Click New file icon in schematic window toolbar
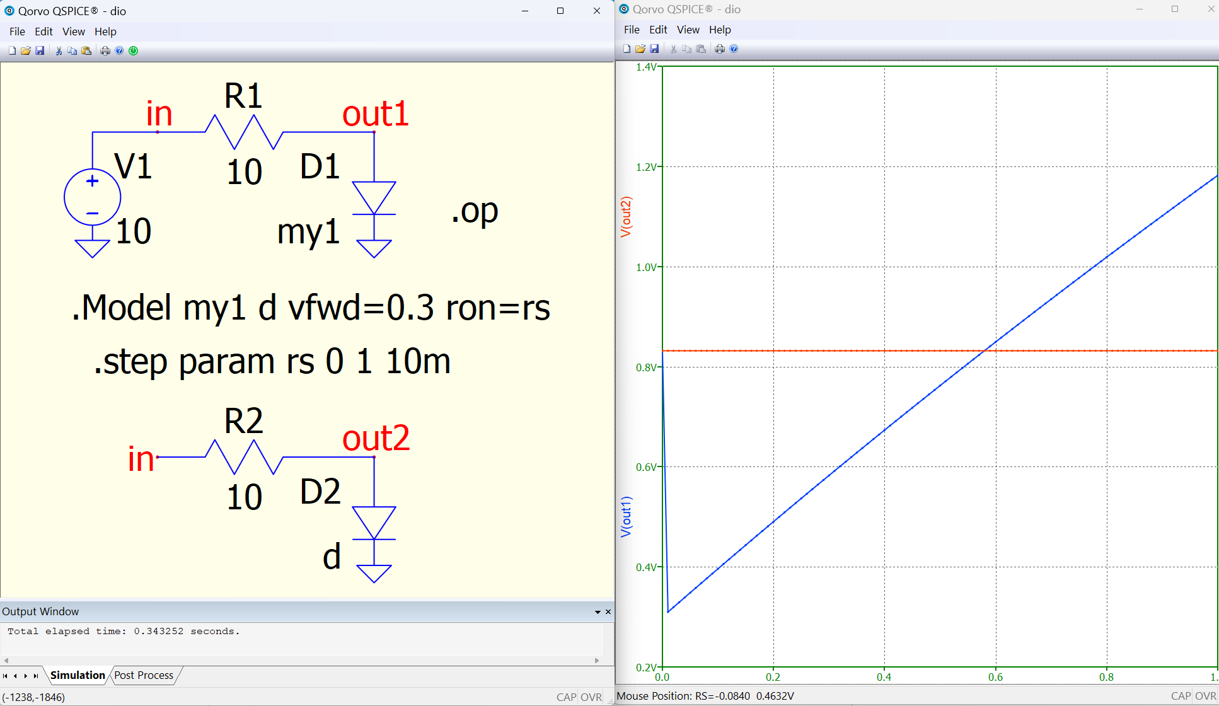Screen dimensions: 1219x706 pos(12,50)
